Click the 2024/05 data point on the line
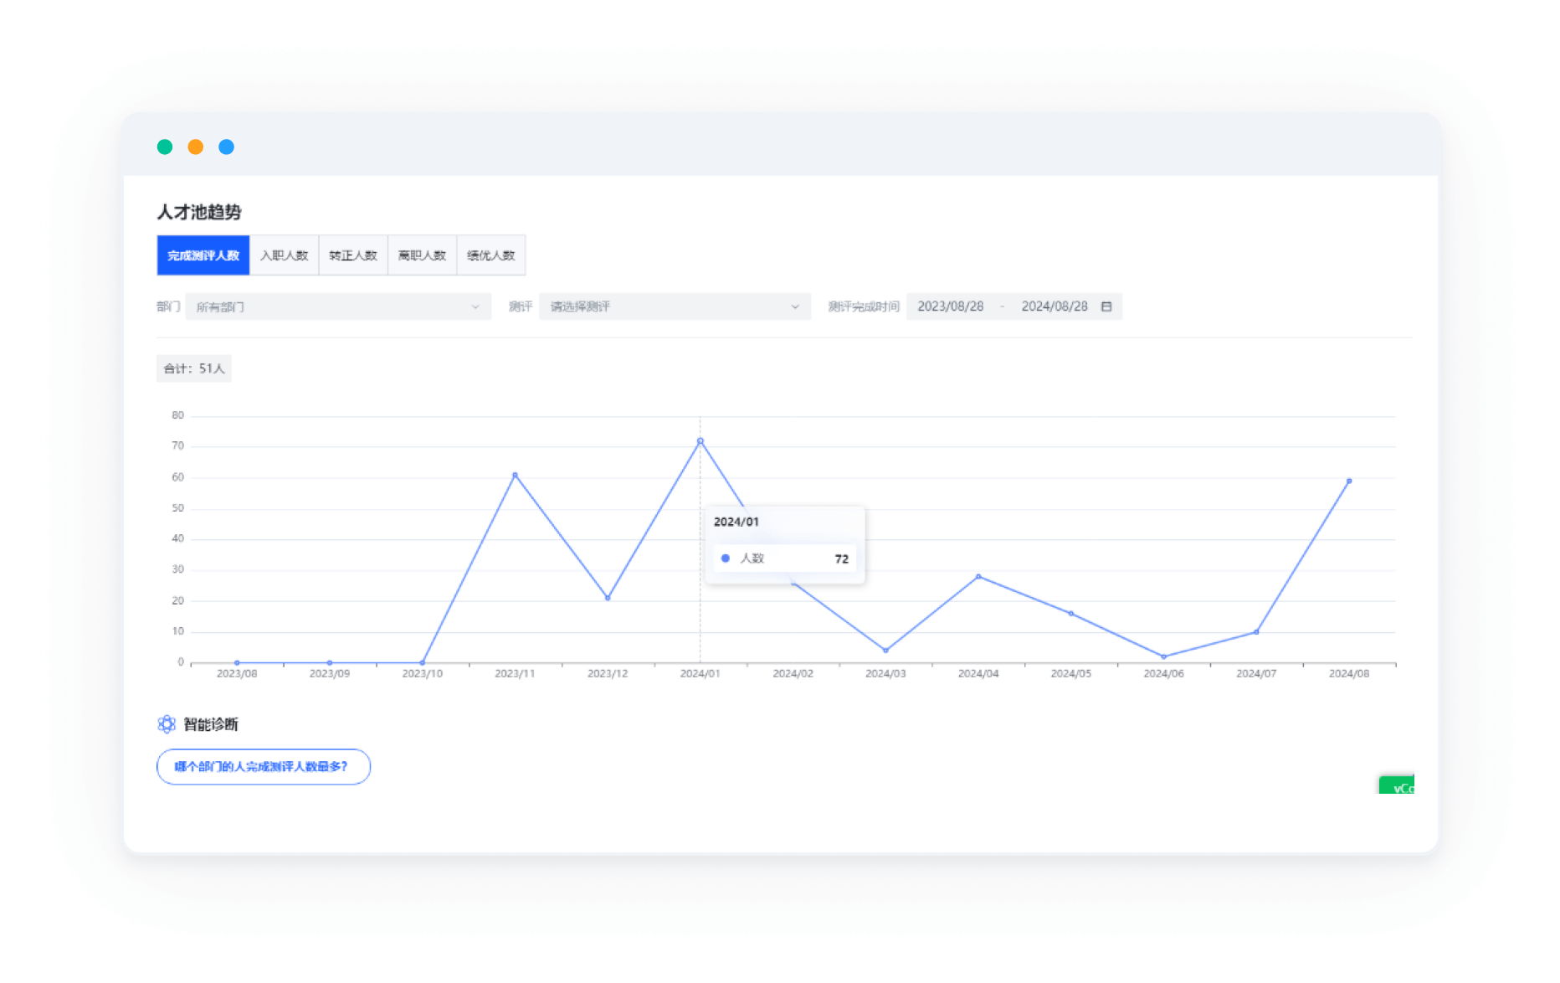1560x983 pixels. tap(1071, 614)
